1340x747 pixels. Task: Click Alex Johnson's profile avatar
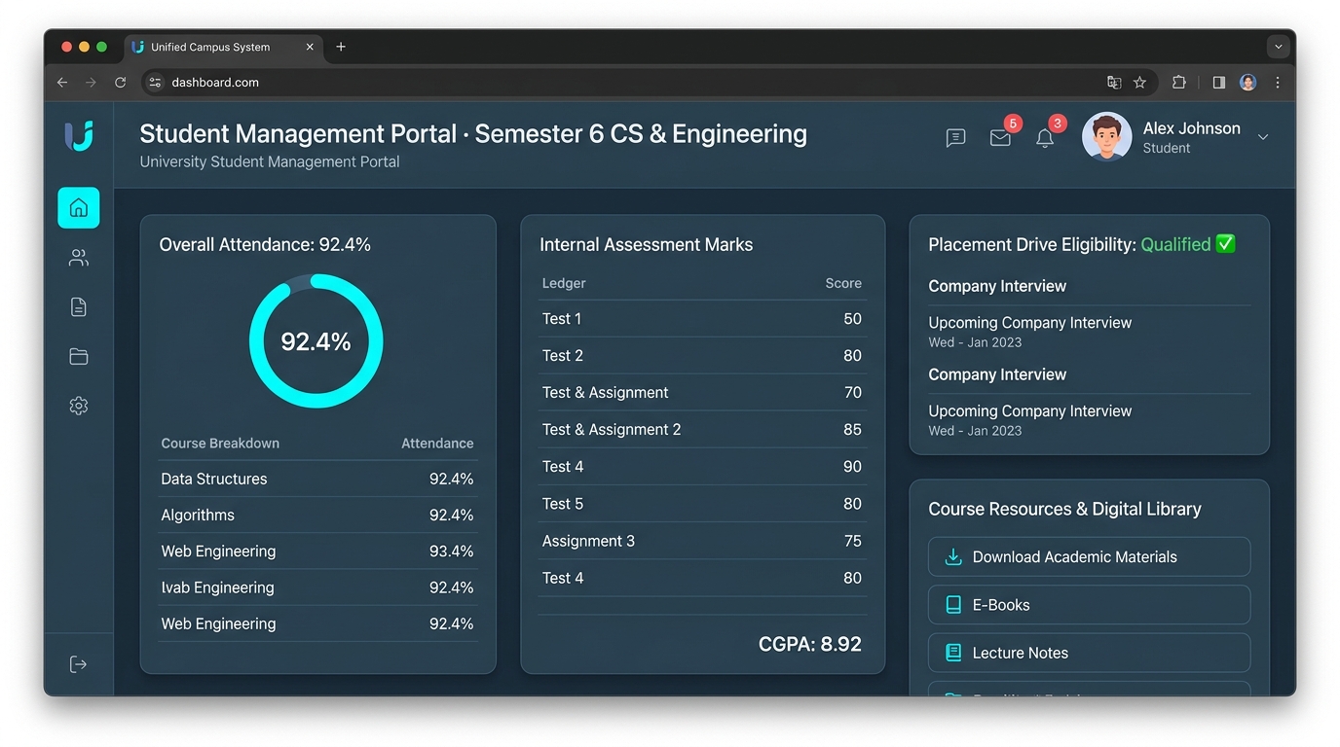(1106, 137)
